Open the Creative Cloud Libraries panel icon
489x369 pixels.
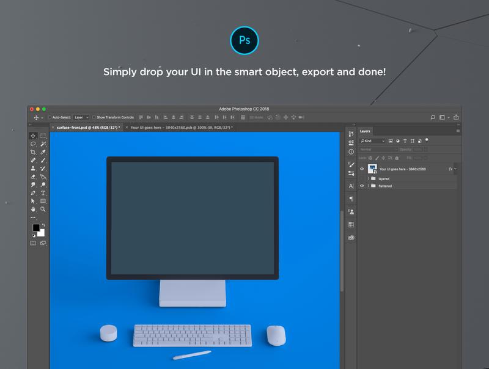click(351, 237)
